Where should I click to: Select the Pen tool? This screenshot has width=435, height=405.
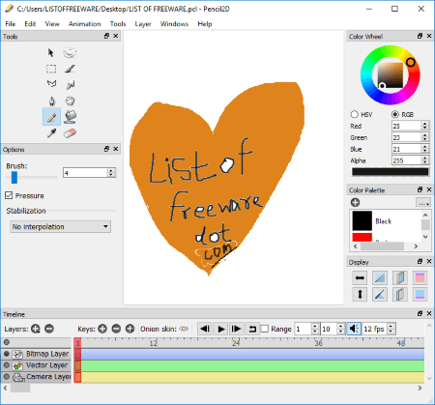pyautogui.click(x=51, y=101)
